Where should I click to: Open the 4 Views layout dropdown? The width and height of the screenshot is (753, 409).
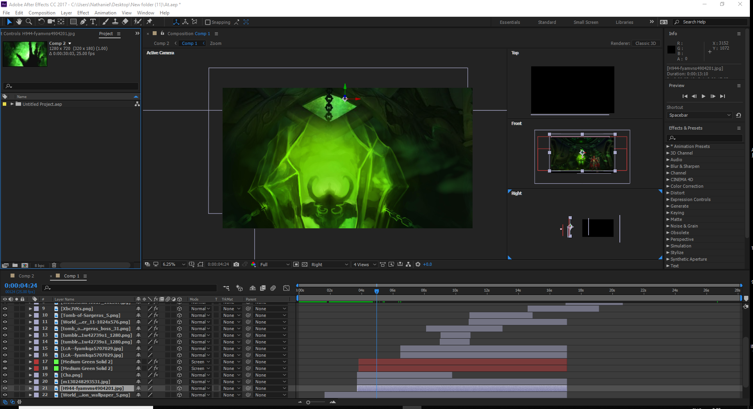[365, 264]
